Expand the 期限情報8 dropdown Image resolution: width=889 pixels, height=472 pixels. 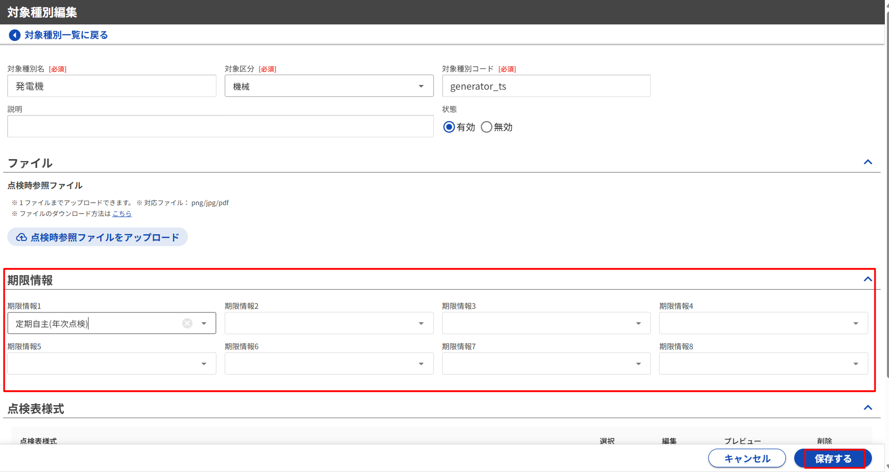click(x=763, y=364)
